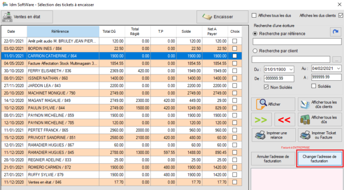Viewport: 344px width, 190px height.
Task: Click the Encaisser button
Action: 222,17
